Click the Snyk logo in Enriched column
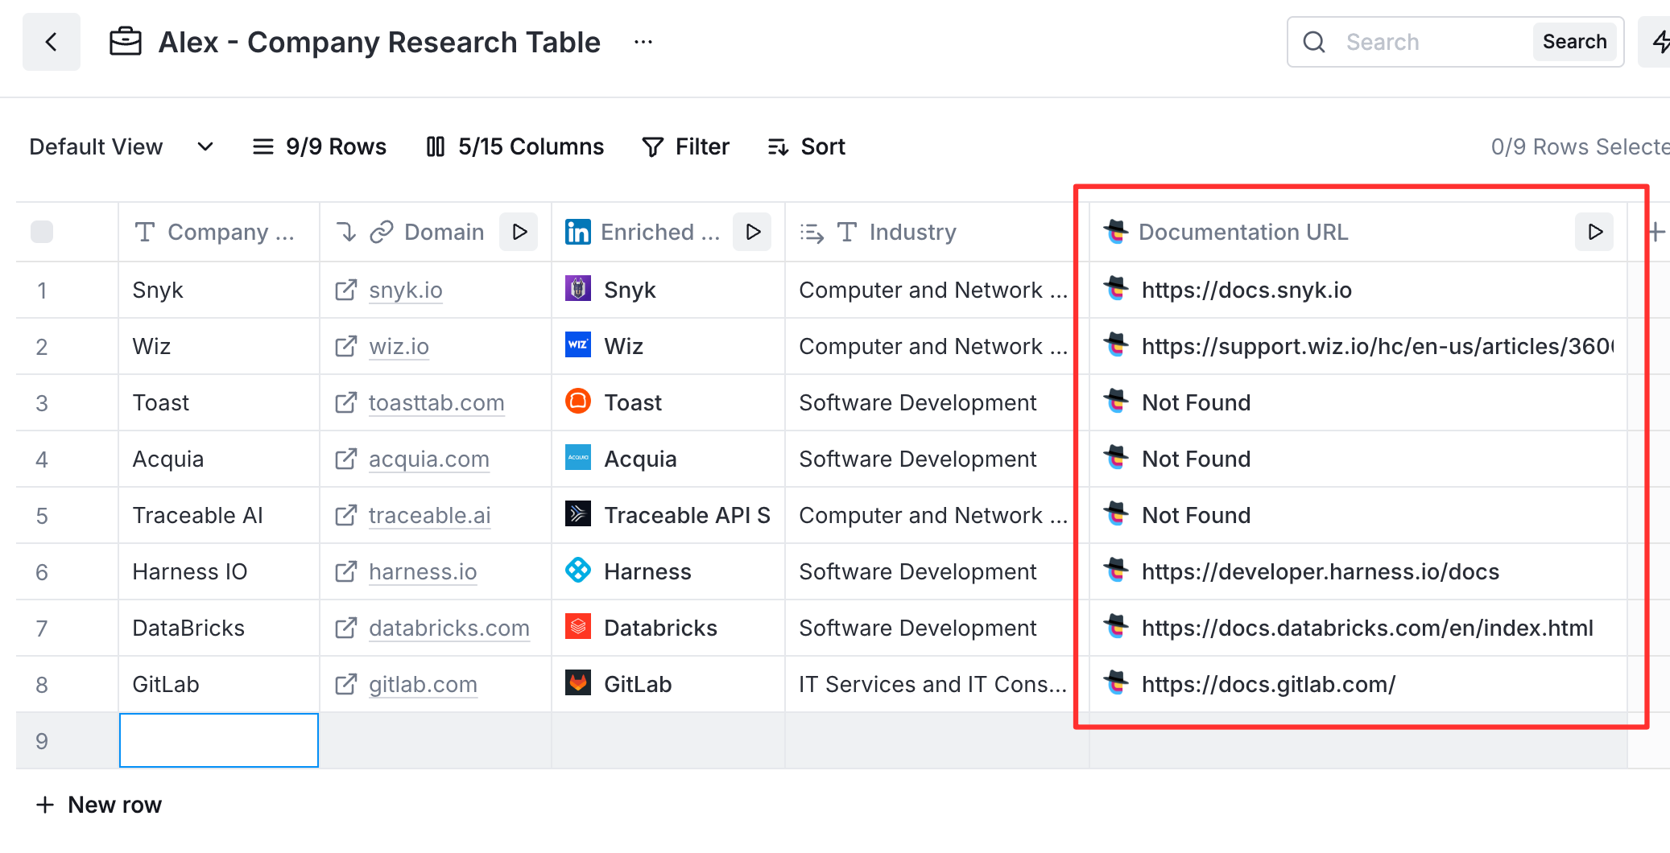 click(578, 288)
